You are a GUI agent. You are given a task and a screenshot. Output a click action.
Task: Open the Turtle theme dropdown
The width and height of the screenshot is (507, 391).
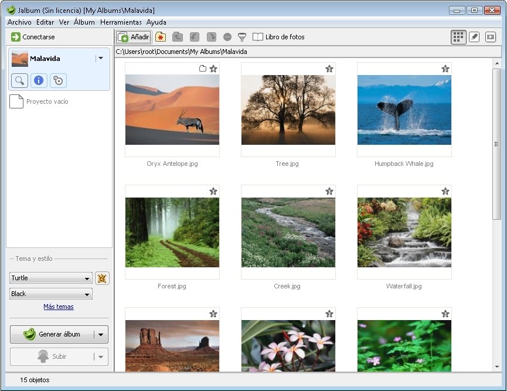[51, 278]
